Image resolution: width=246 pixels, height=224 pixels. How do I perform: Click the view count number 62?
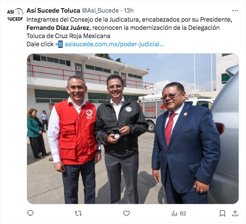tap(183, 213)
